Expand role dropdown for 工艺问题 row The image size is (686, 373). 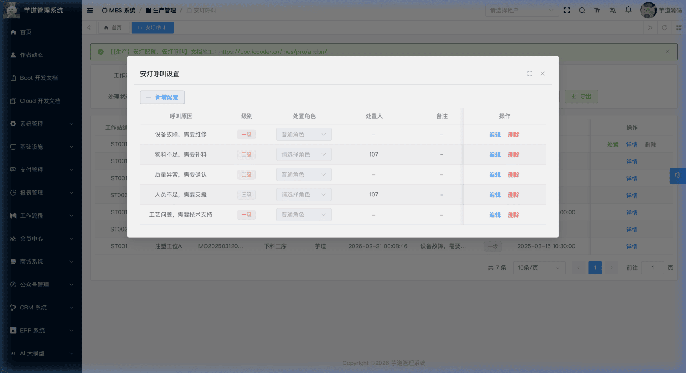click(303, 215)
